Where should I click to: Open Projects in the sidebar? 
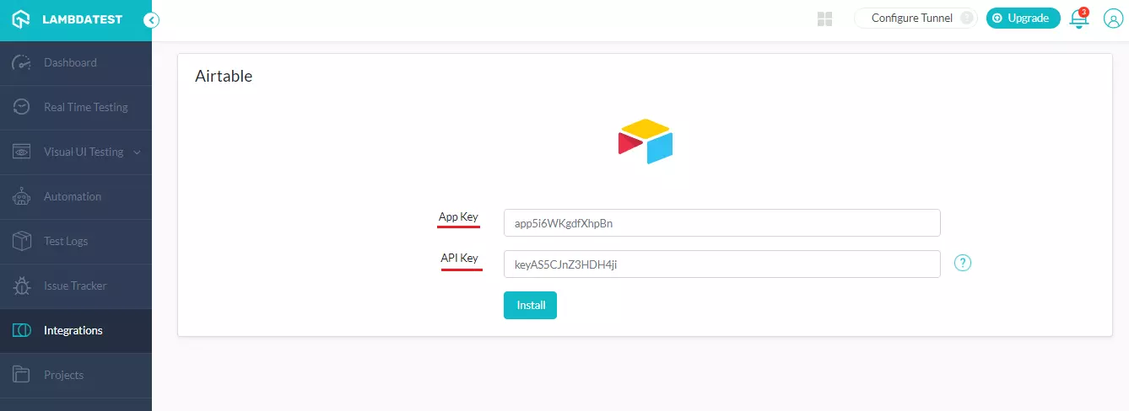pos(76,376)
